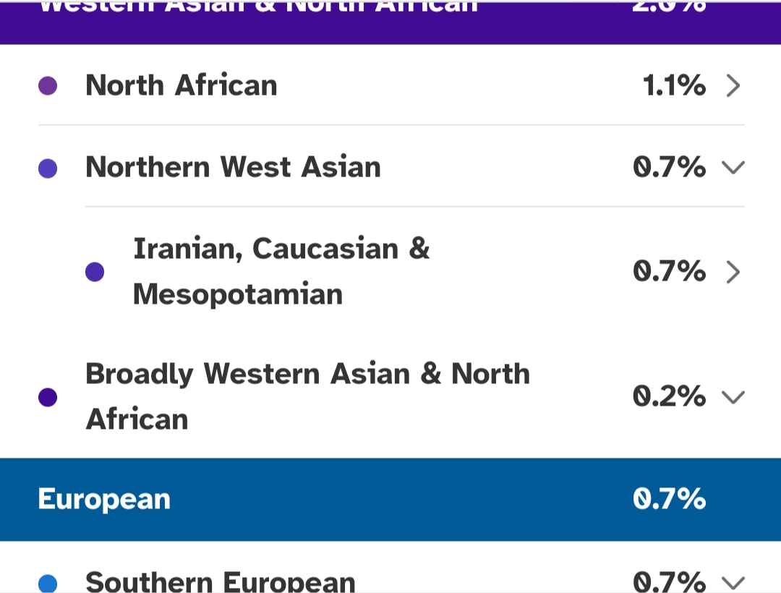This screenshot has height=593, width=781.
Task: Collapse the Northern West Asian chevron
Action: coord(733,167)
